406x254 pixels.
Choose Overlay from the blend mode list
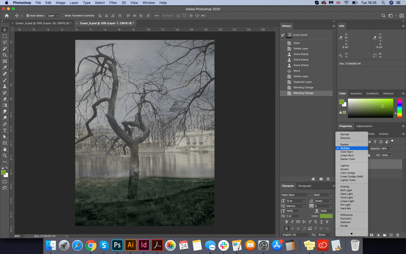(345, 187)
